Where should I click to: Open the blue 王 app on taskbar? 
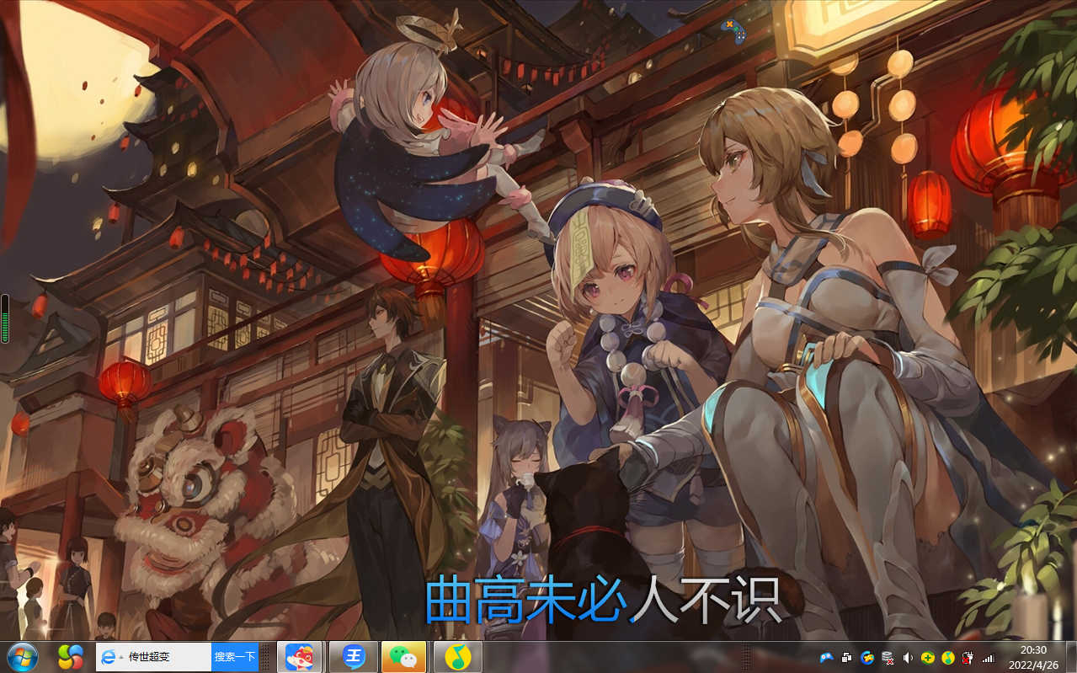point(354,656)
